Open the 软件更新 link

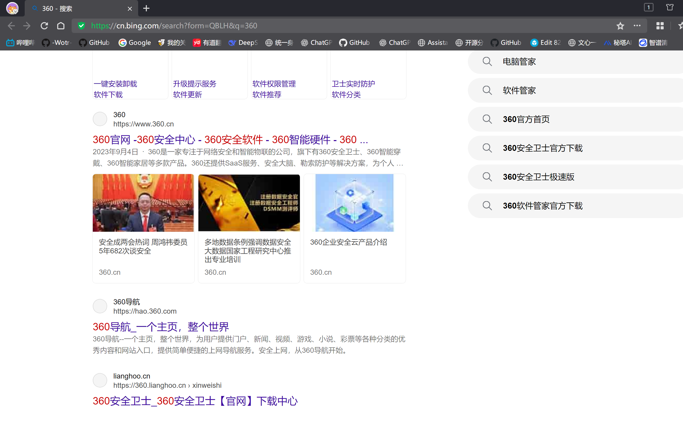pos(188,95)
